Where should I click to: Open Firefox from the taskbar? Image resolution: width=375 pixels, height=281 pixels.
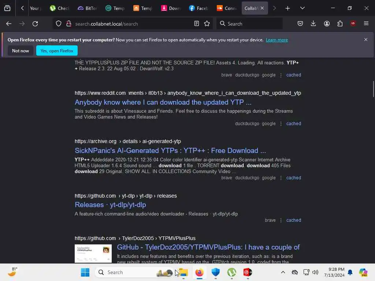tap(200, 272)
